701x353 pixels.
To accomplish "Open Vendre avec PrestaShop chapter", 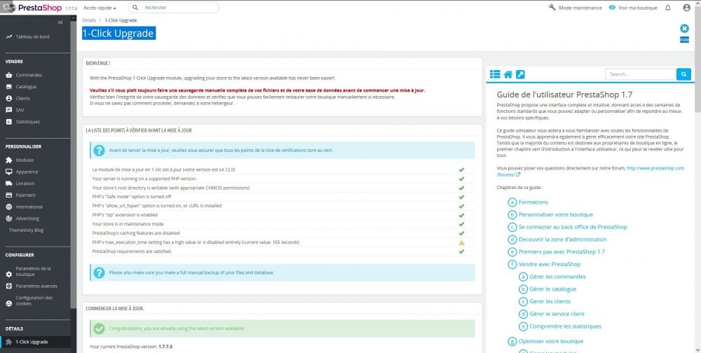I will point(550,264).
